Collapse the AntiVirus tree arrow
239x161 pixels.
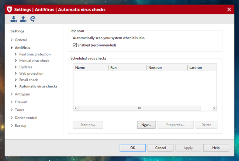tap(11, 48)
